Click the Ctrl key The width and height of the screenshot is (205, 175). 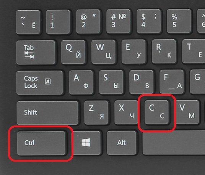tap(41, 143)
